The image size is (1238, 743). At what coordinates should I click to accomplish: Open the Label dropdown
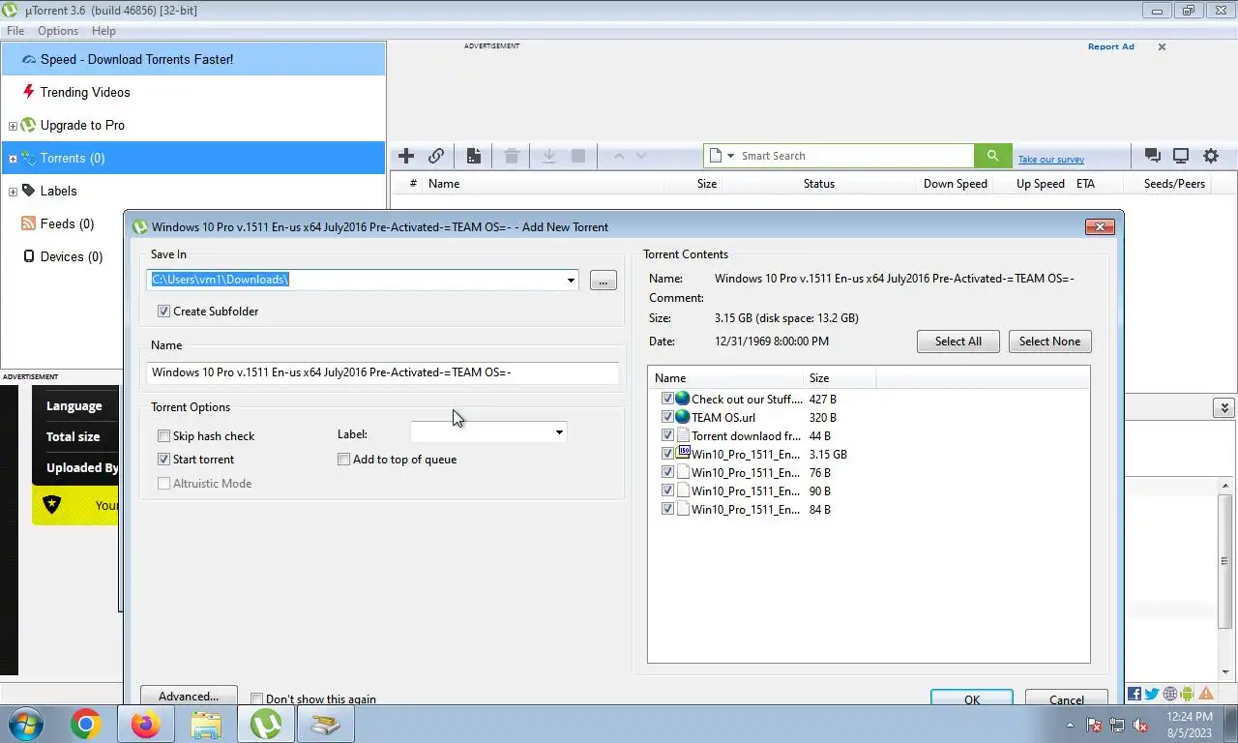(558, 432)
